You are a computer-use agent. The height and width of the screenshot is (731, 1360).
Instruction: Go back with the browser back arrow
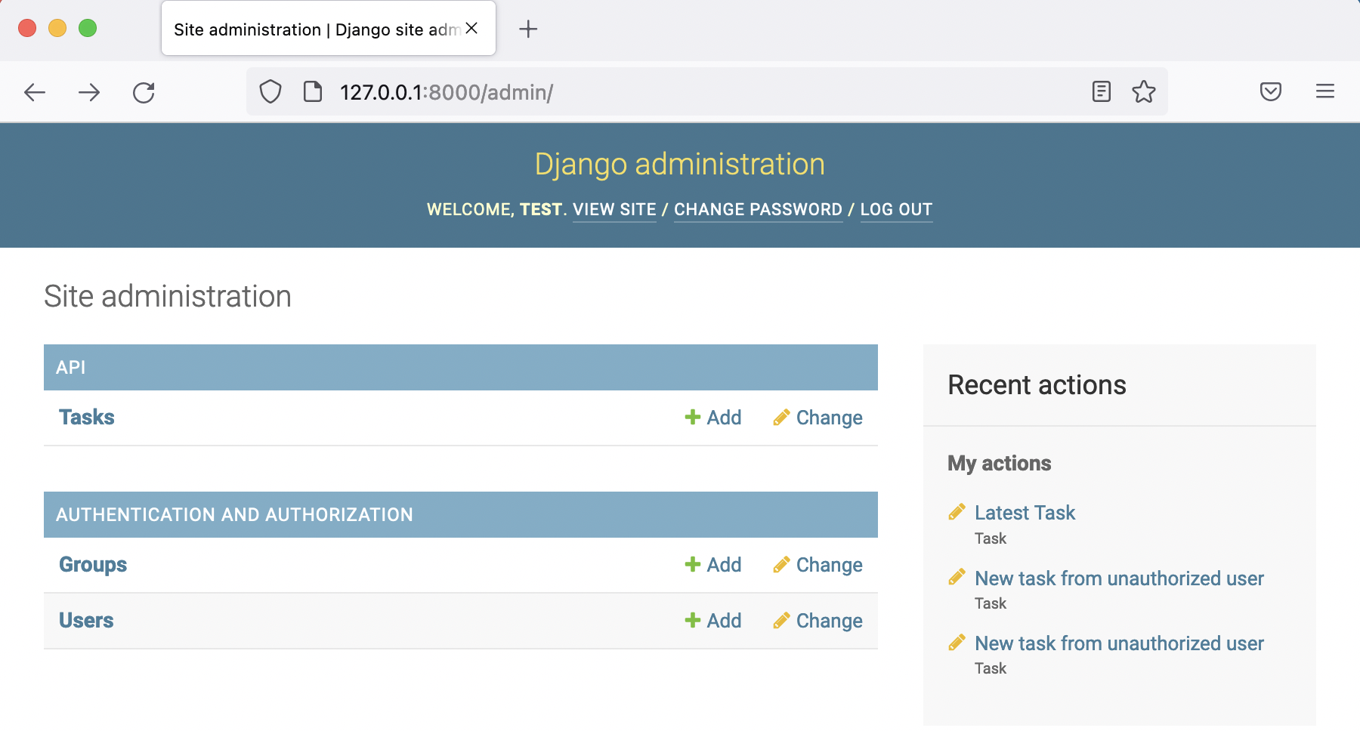tap(35, 92)
